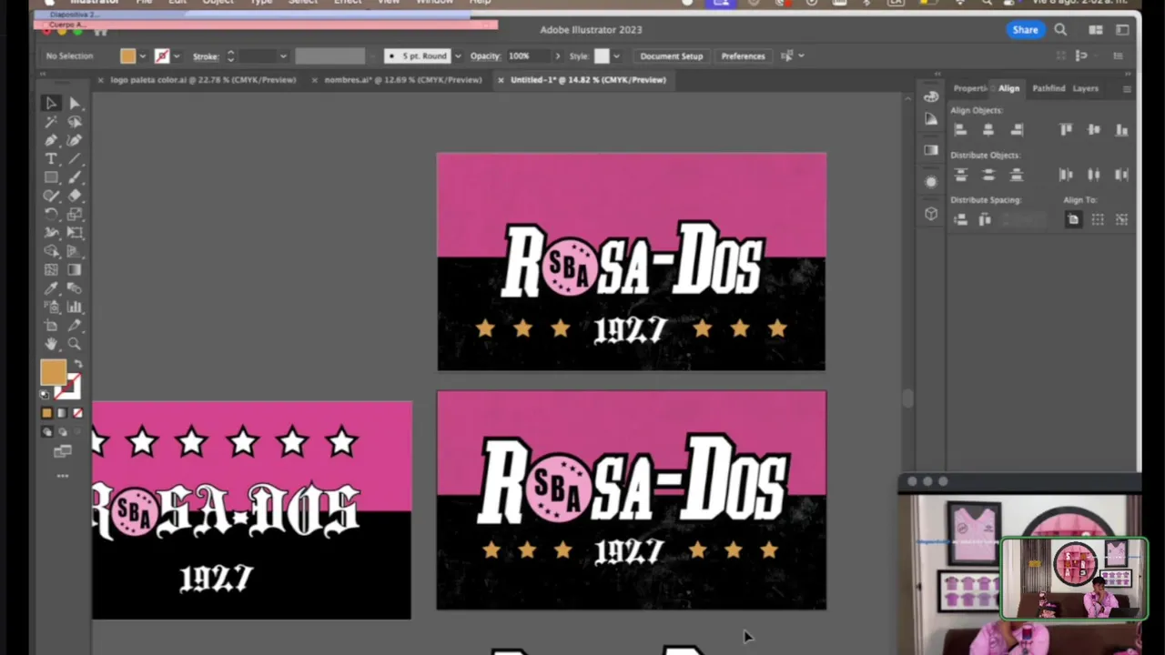Open the Color panel icon
The width and height of the screenshot is (1165, 655).
coord(930,96)
